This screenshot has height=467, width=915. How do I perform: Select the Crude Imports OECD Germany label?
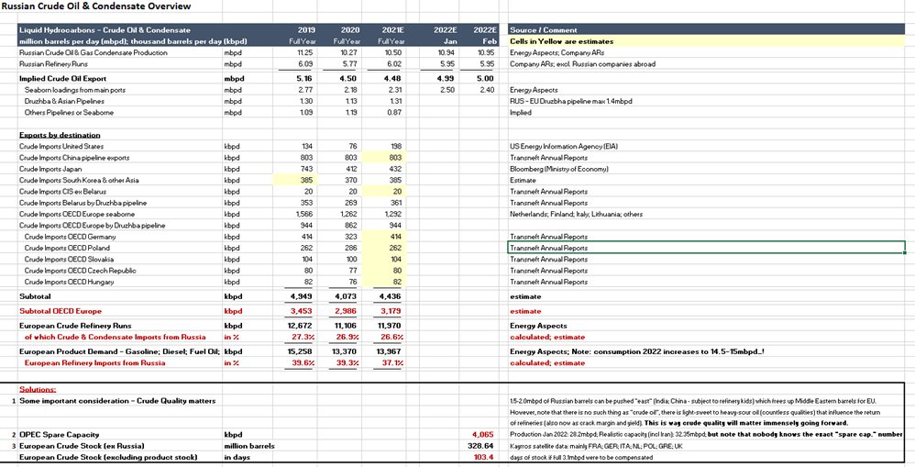70,237
